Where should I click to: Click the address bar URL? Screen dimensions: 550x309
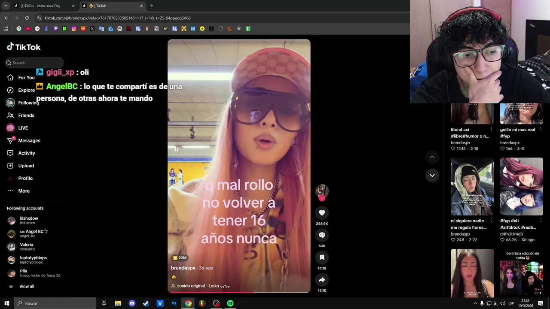pos(118,18)
